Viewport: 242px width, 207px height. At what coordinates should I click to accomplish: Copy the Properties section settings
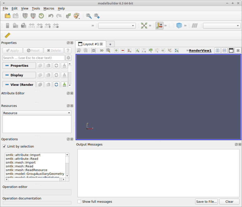(x=40, y=65)
